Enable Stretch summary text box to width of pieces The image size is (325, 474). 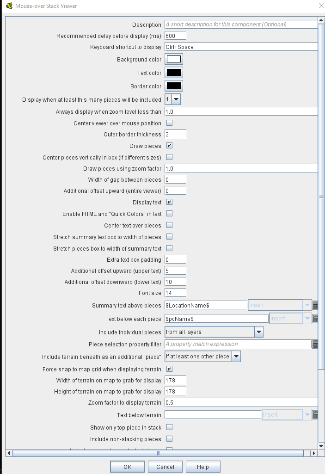[169, 237]
